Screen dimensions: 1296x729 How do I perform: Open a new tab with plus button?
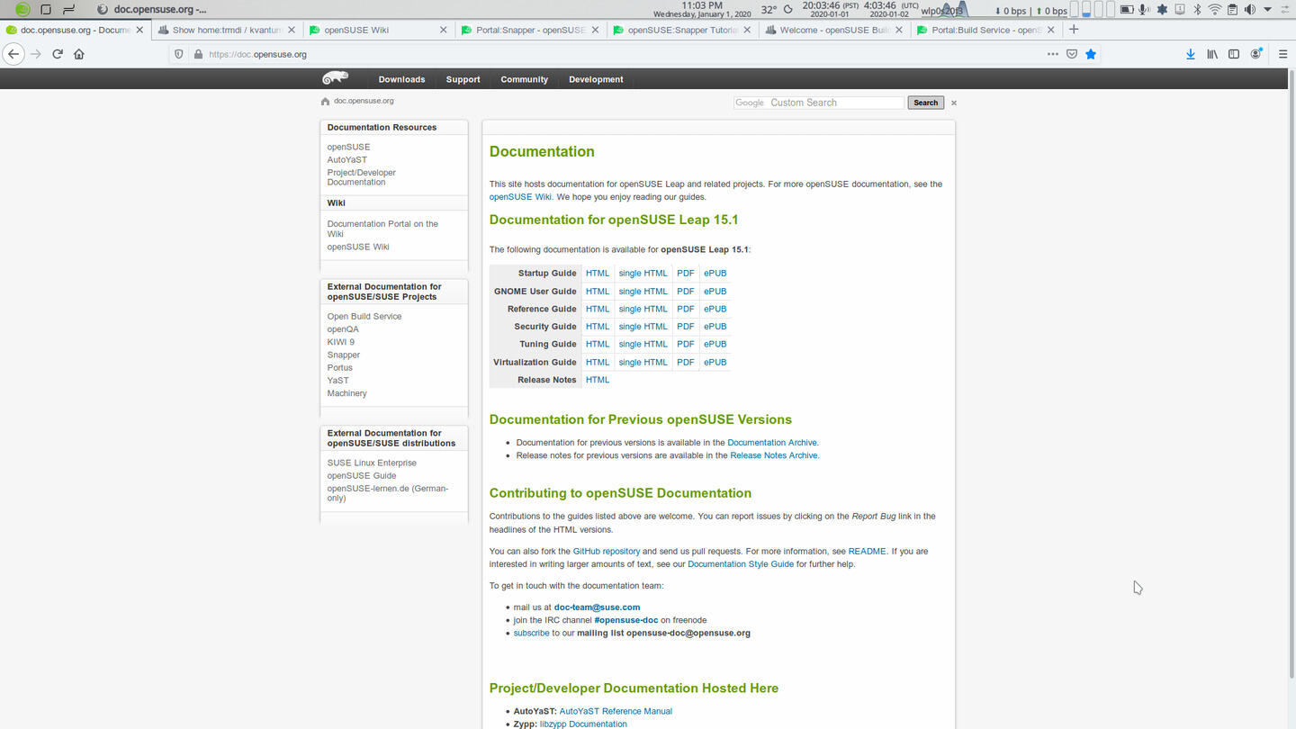1073,30
